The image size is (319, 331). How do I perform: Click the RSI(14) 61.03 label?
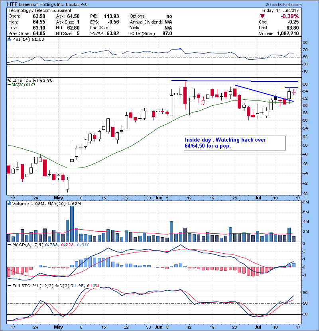(x=28, y=39)
